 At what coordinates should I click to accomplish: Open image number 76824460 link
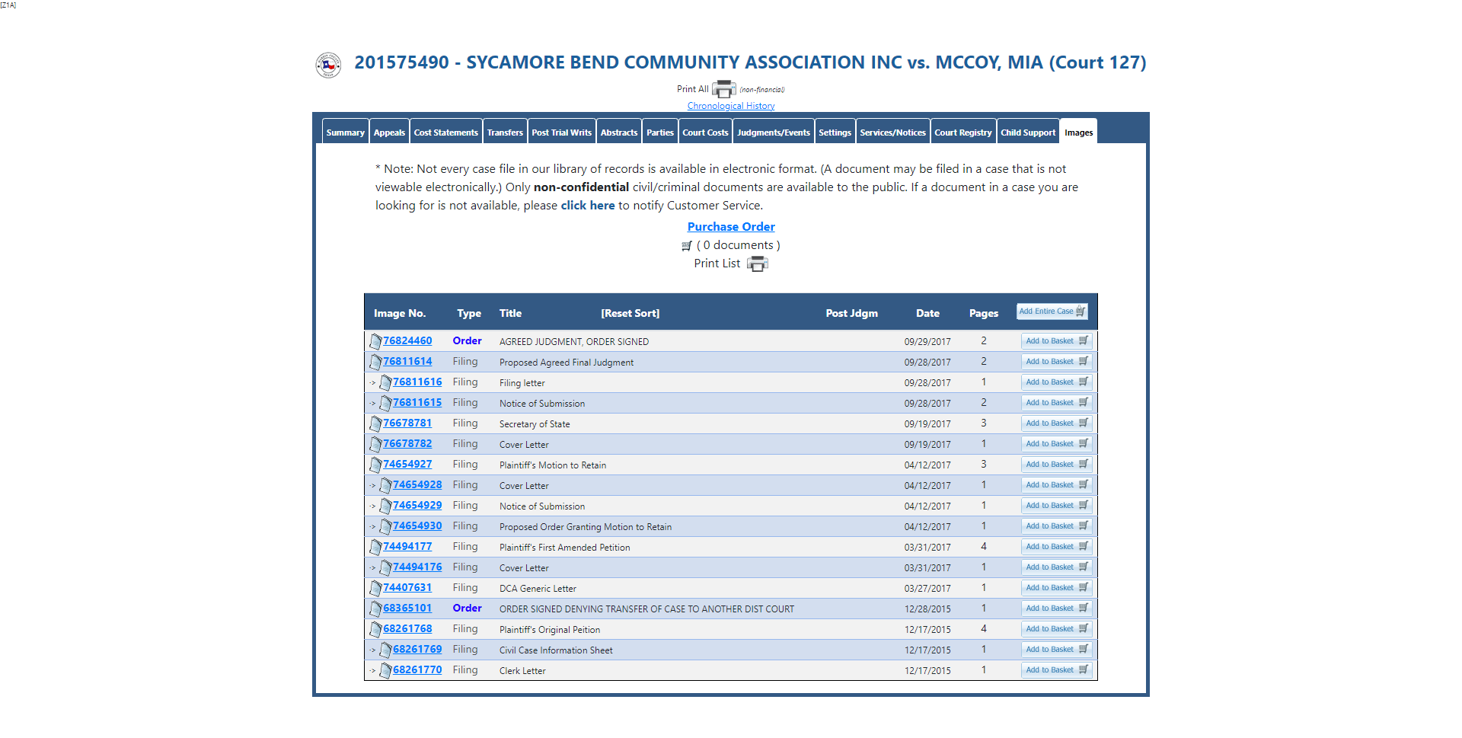pyautogui.click(x=407, y=341)
